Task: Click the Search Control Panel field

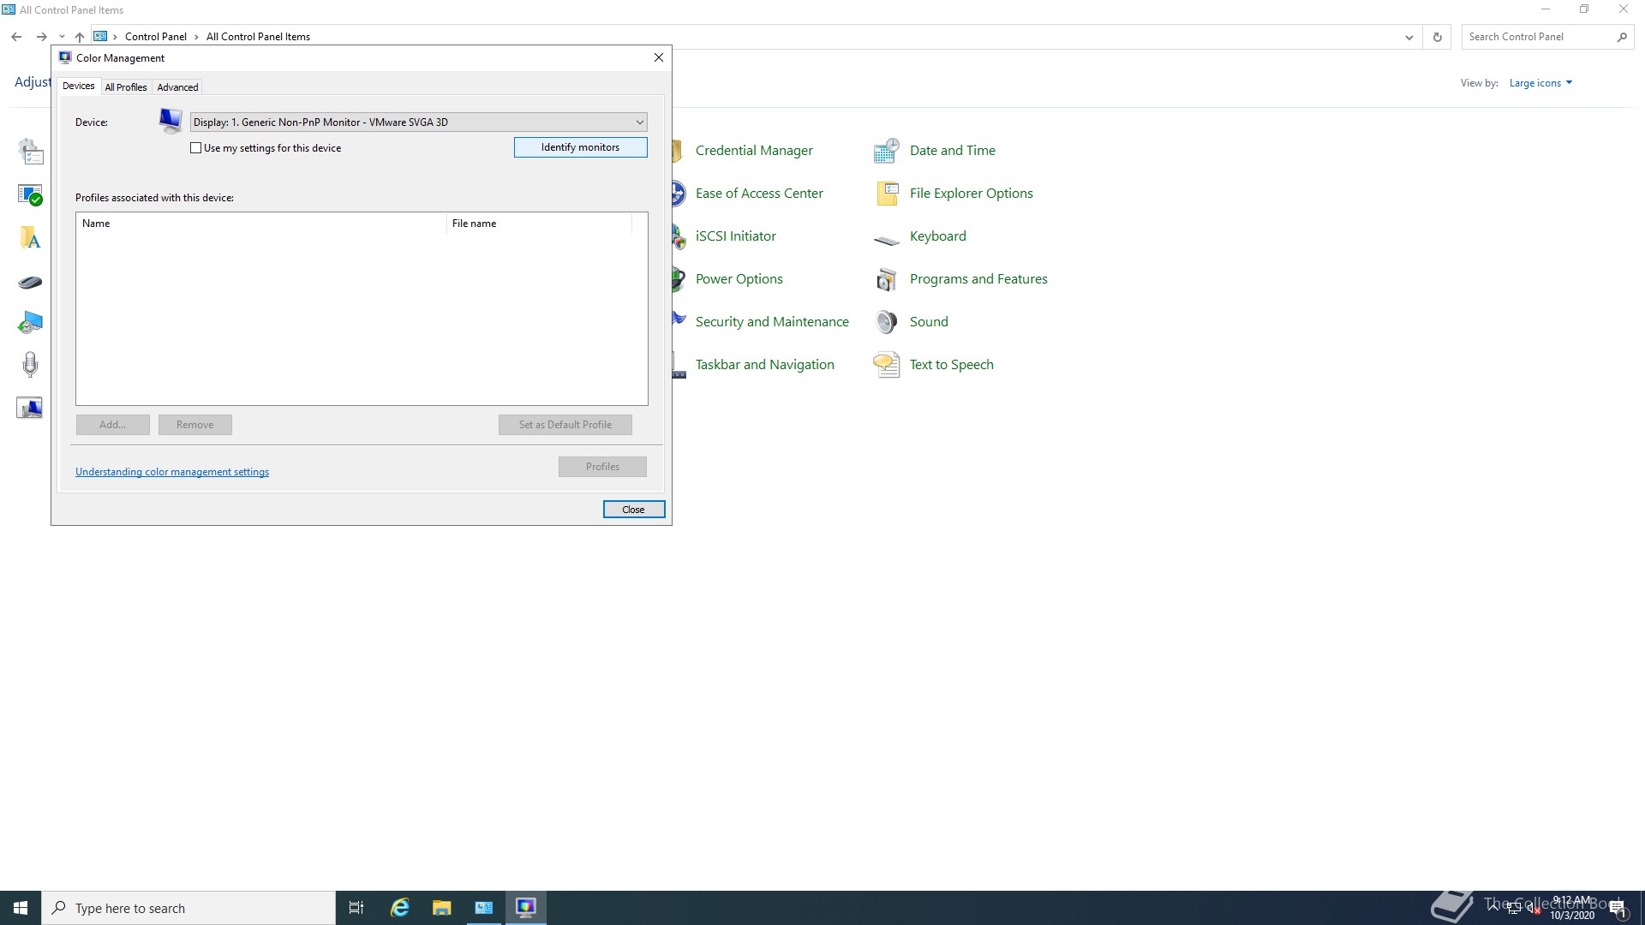Action: tap(1538, 37)
